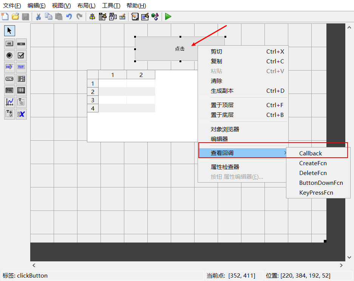
Task: Run the GUI with the green arrow
Action: [168, 17]
